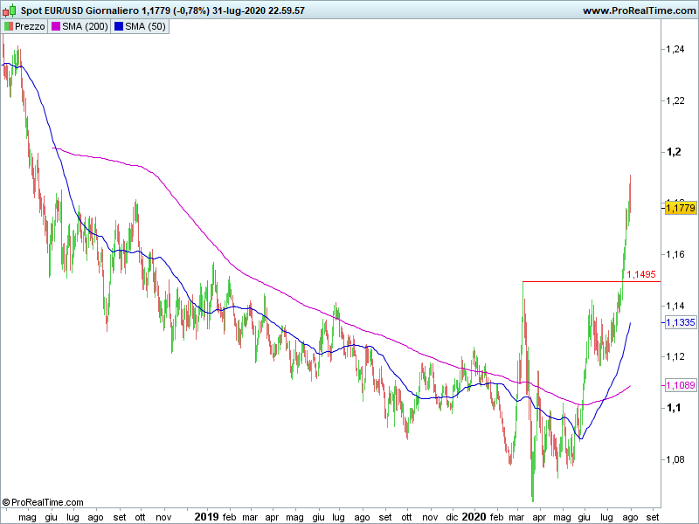Click the bold 1,1 level on price axis
This screenshot has width=699, height=524.
[673, 408]
